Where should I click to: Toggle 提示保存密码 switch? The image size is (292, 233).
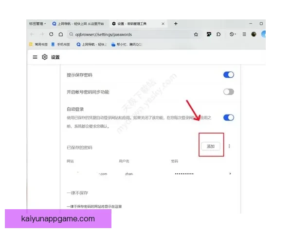pos(229,75)
